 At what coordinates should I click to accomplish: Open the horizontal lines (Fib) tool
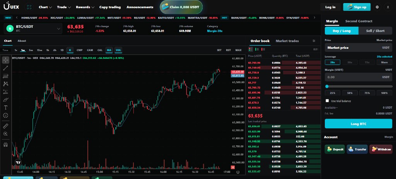tap(5, 76)
